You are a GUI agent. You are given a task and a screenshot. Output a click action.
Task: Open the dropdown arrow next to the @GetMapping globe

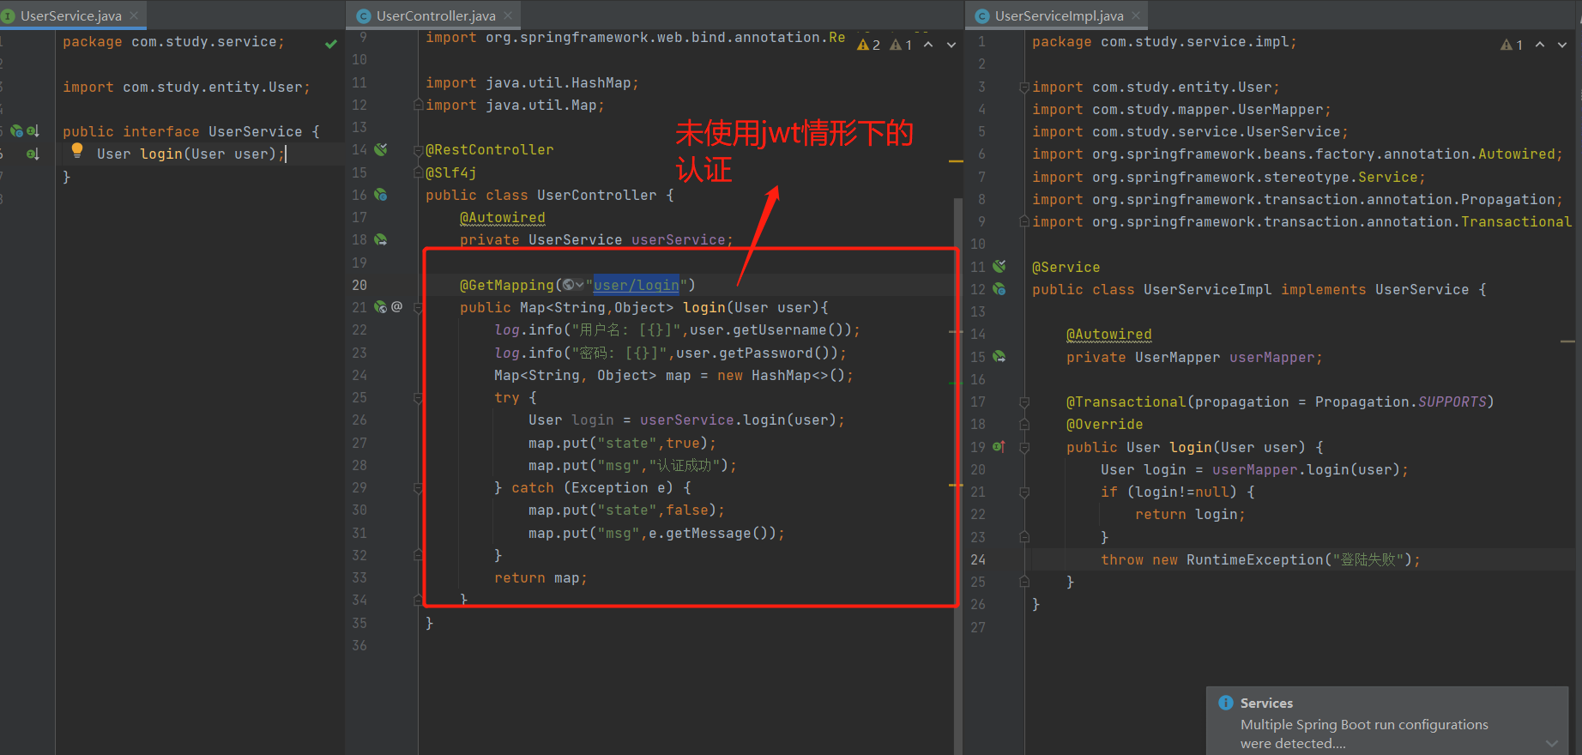point(580,285)
